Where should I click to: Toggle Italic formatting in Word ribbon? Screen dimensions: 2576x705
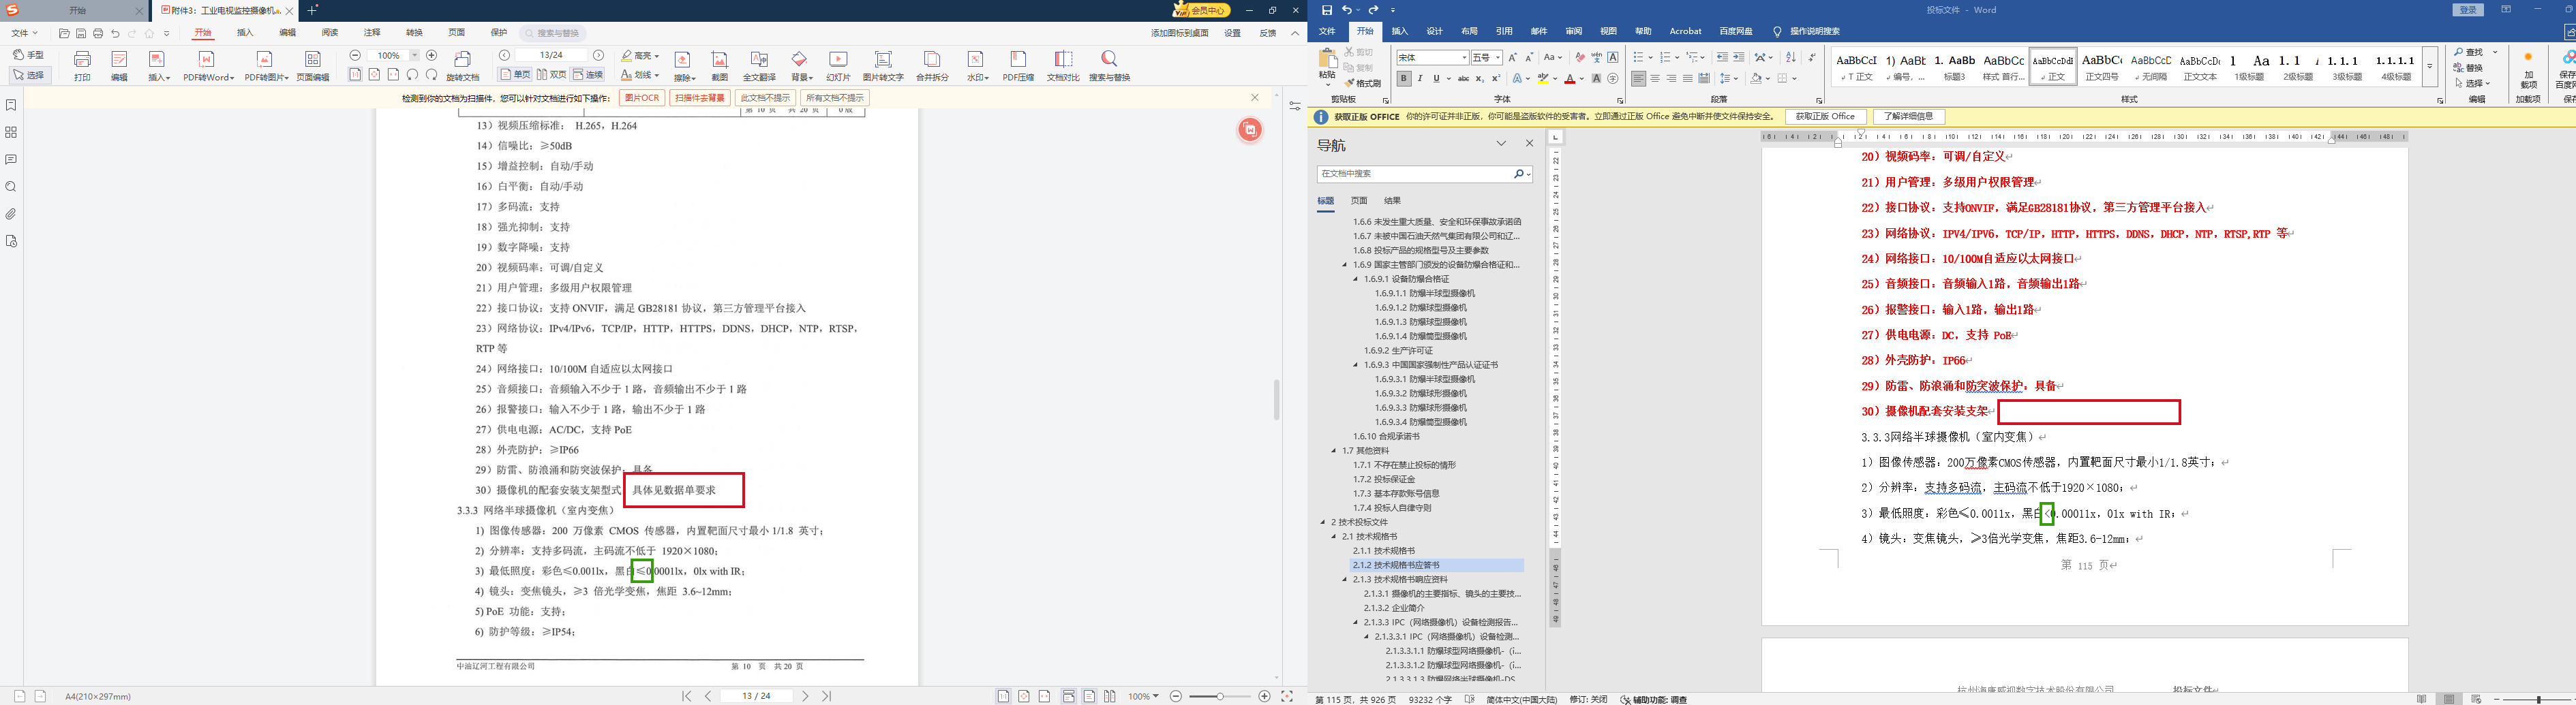[x=1420, y=78]
